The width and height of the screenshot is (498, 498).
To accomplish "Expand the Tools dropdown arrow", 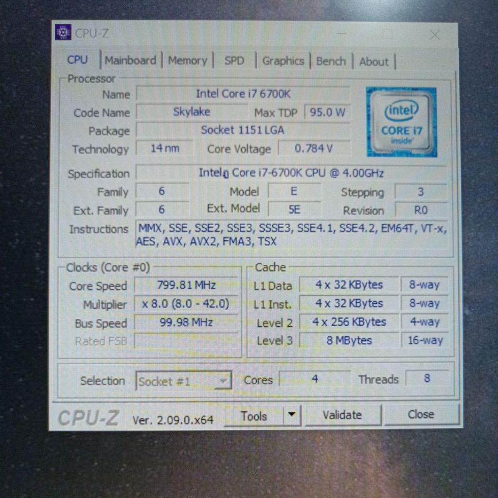I will (292, 414).
